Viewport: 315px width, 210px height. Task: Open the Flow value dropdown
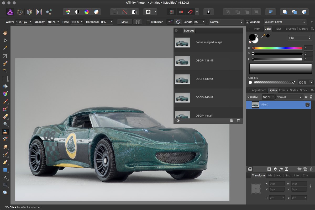[x=82, y=22]
